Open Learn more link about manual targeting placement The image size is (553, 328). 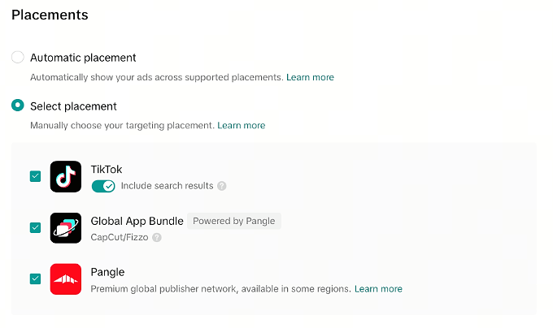pyautogui.click(x=242, y=125)
